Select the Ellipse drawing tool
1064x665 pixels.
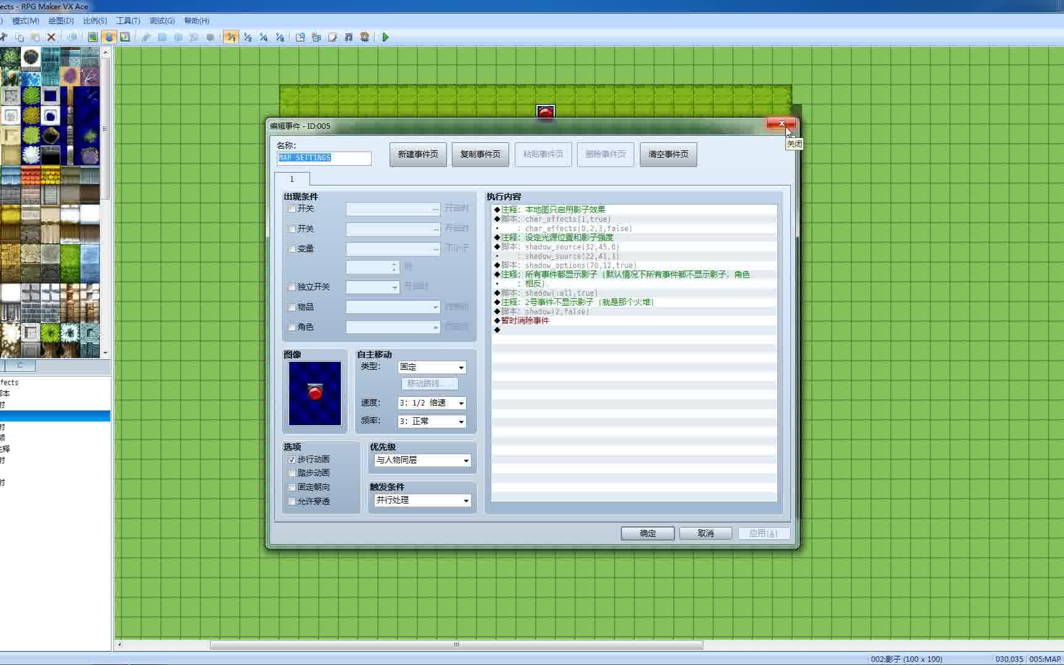pyautogui.click(x=178, y=37)
